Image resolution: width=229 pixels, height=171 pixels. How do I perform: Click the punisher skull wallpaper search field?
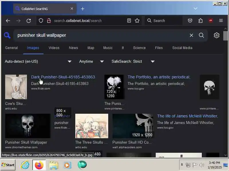pyautogui.click(x=101, y=35)
